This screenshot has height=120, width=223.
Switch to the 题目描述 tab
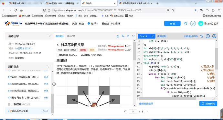tap(59, 36)
